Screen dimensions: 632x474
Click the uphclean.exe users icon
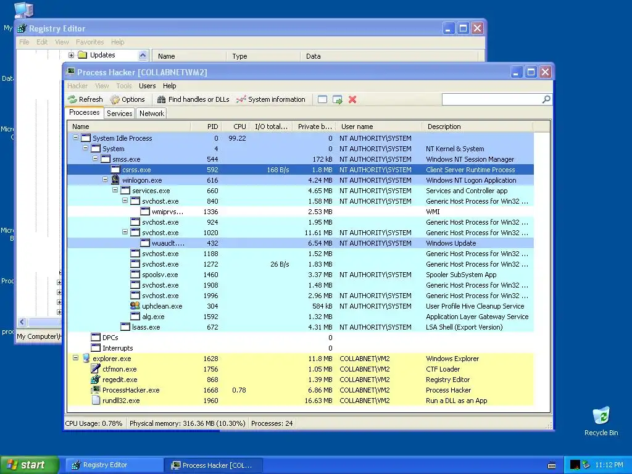tap(135, 306)
